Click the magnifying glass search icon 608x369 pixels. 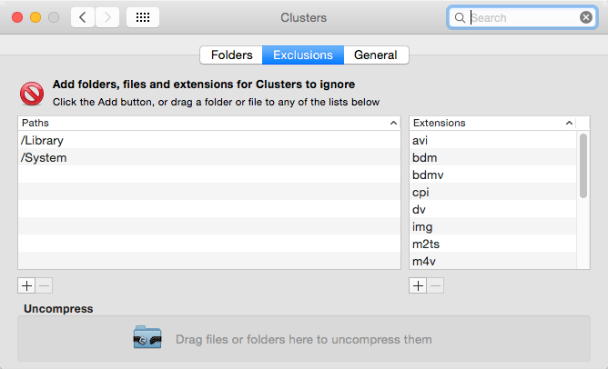pyautogui.click(x=460, y=18)
